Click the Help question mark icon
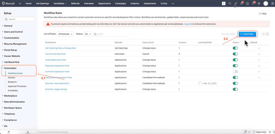Image resolution: width=275 pixels, height=134 pixels. pos(260,14)
